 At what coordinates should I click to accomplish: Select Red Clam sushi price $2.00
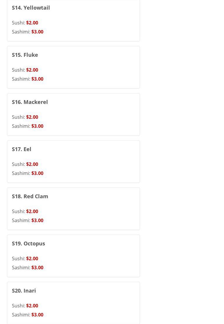[32, 211]
